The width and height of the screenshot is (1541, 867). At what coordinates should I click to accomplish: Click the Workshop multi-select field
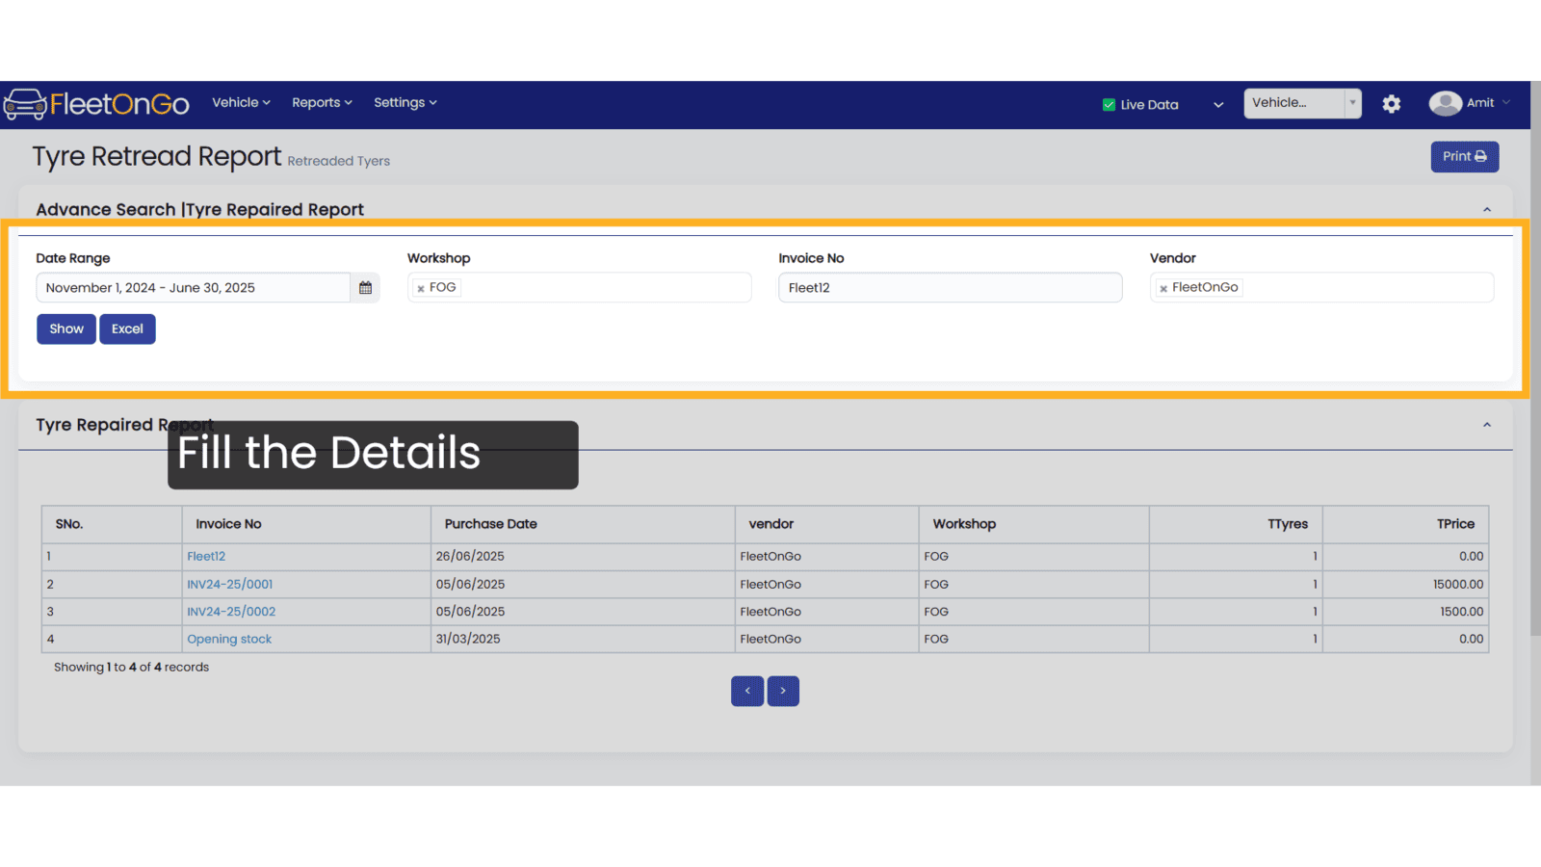[x=579, y=288]
